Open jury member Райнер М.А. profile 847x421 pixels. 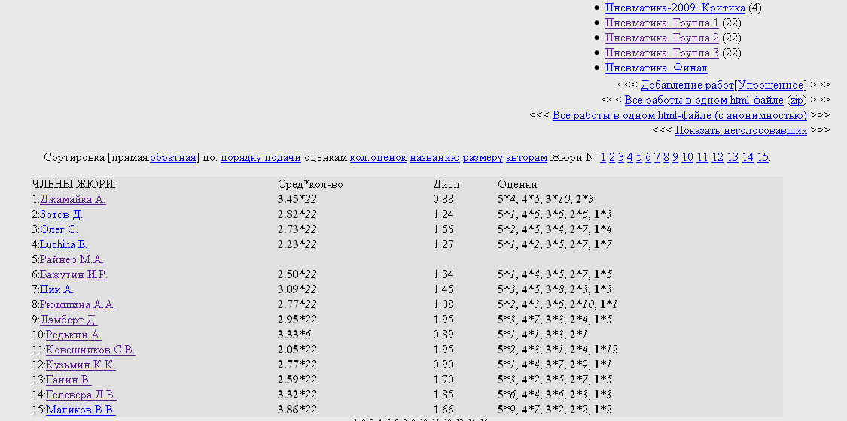pos(72,259)
